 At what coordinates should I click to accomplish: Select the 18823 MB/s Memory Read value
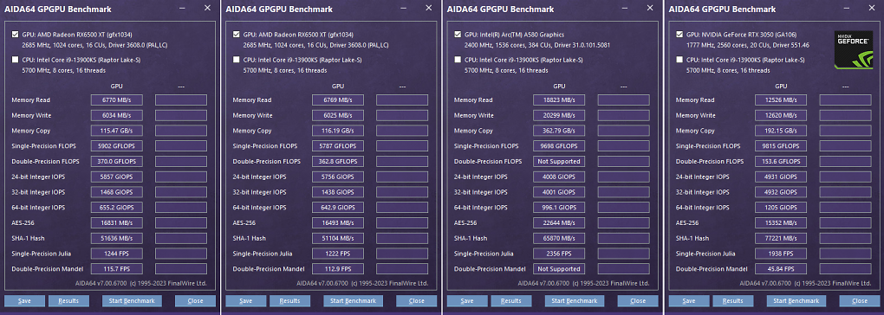coord(559,100)
